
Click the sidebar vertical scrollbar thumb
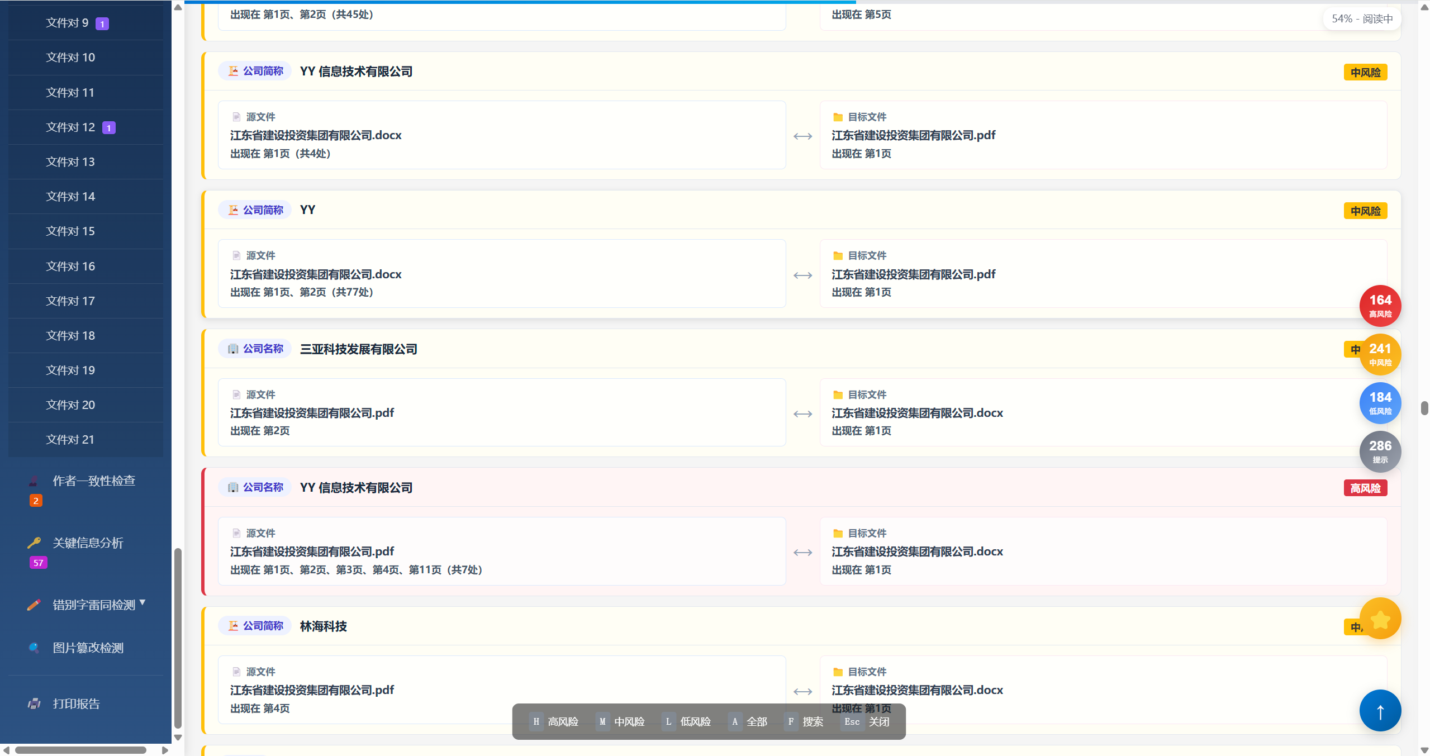coord(178,637)
